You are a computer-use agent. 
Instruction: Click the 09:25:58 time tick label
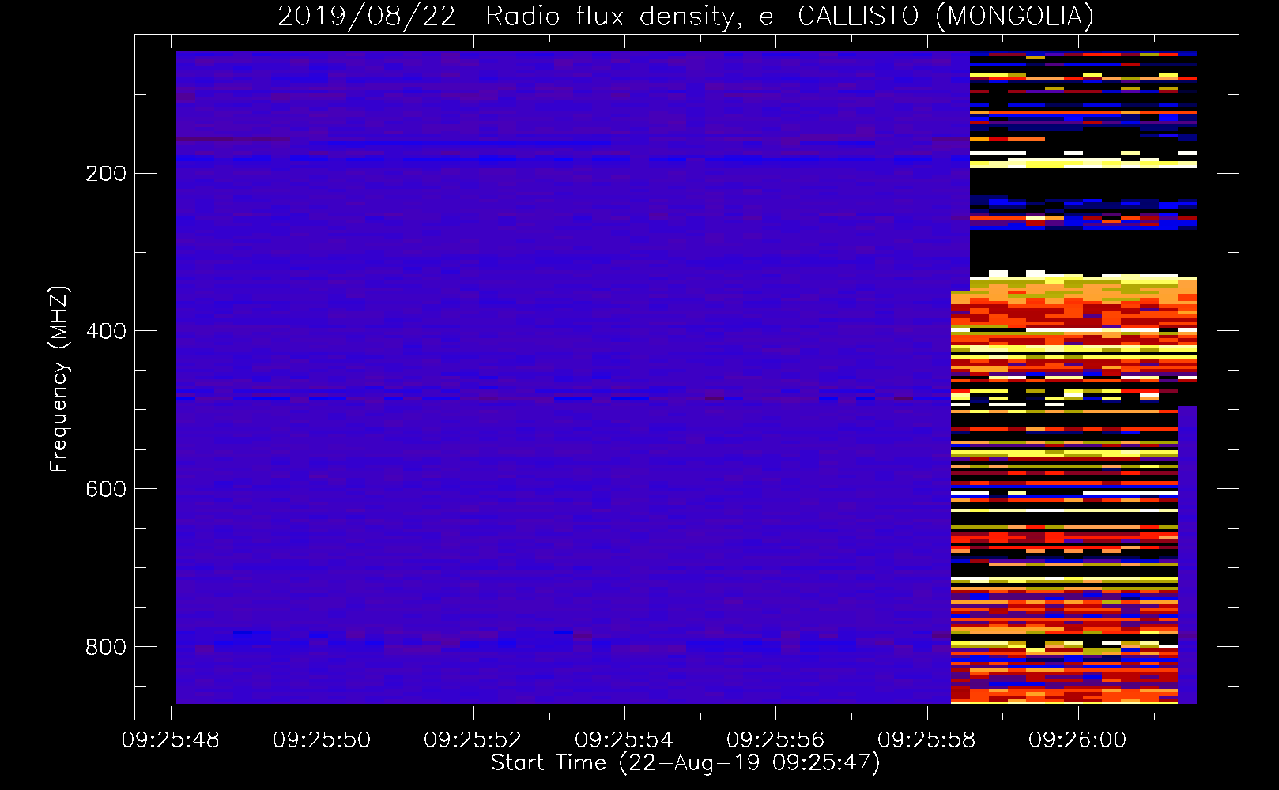926,740
